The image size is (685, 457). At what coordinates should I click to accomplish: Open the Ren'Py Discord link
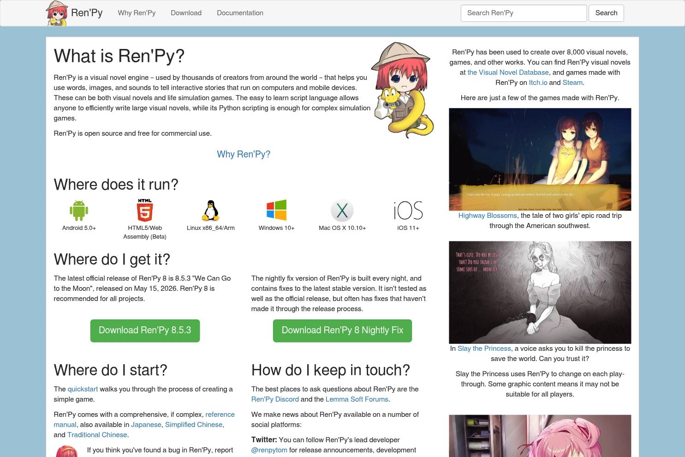pos(275,399)
